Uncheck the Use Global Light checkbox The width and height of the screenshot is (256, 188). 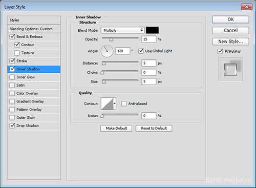coord(141,51)
